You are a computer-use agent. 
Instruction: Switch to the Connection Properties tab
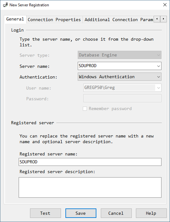click(54, 20)
